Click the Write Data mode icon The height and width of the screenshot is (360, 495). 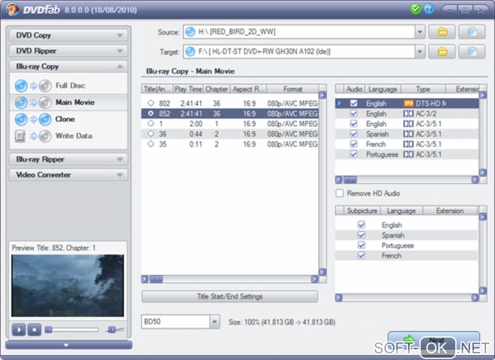point(33,136)
